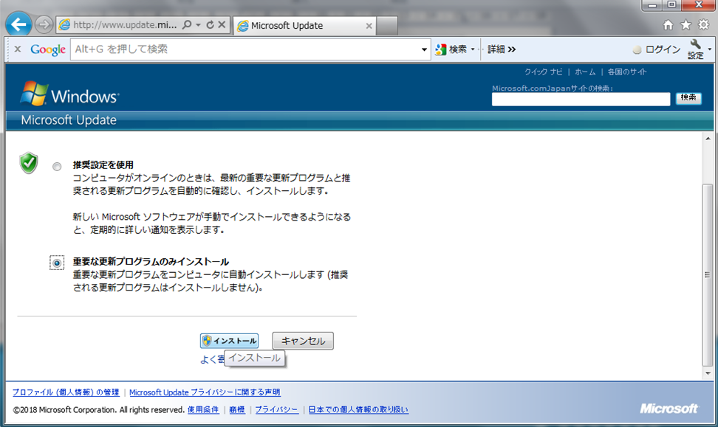Viewport: 718px width, 427px height.
Task: Focus the Microsoft.com Japan site search box
Action: [581, 100]
